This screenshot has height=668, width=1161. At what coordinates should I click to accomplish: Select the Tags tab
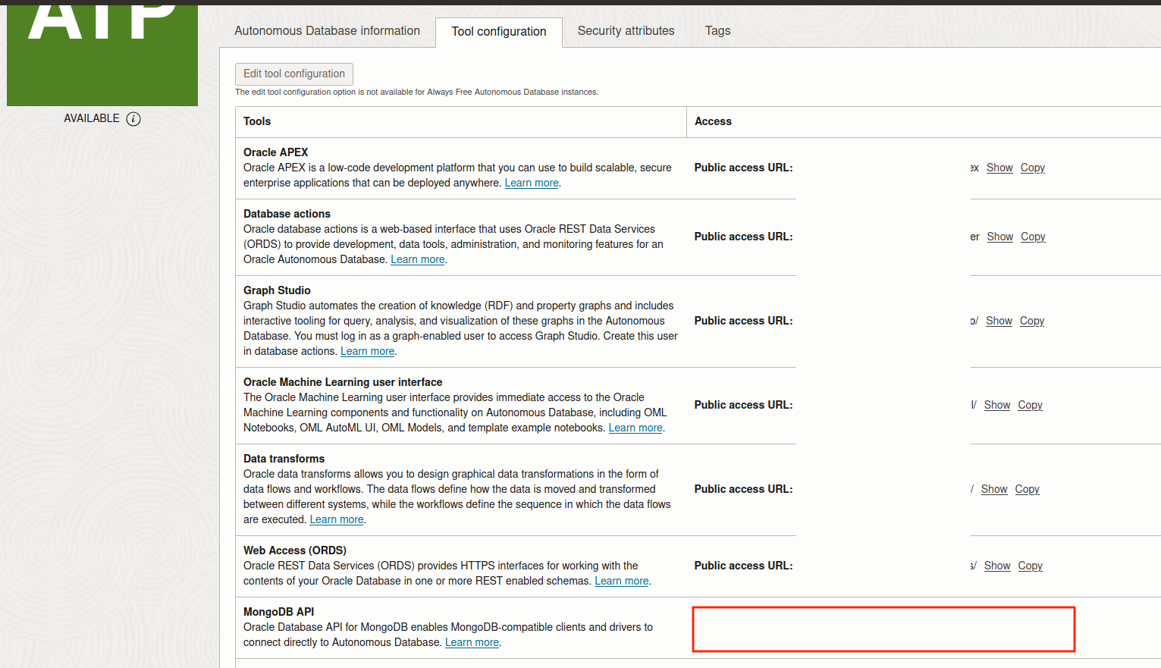[x=717, y=30]
